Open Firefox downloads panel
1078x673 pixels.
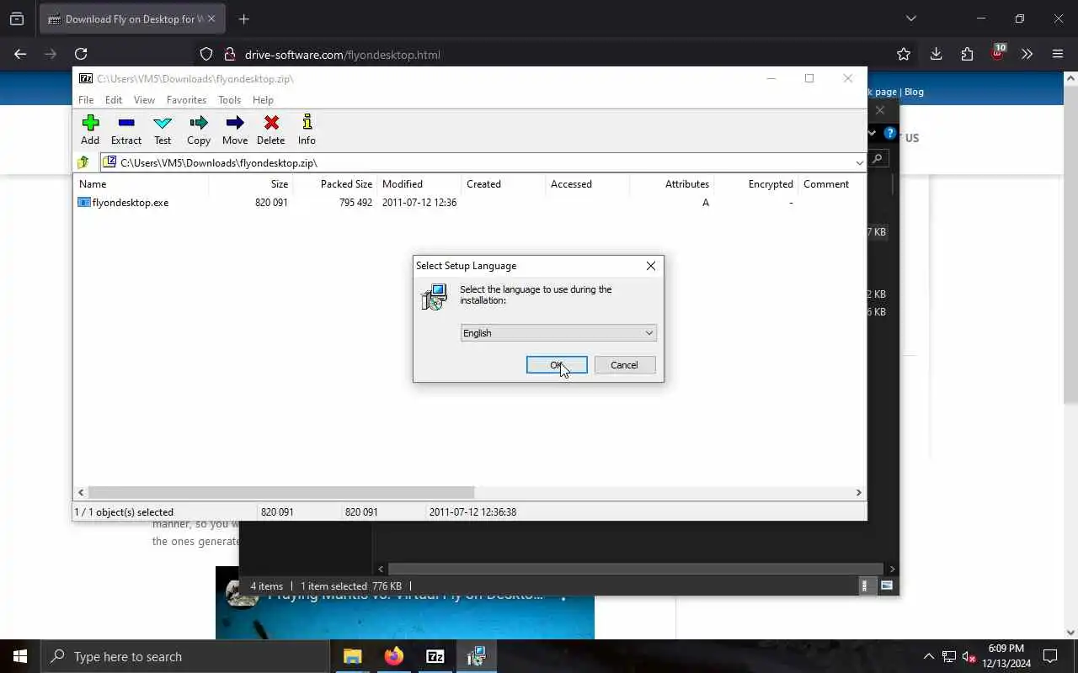point(936,55)
